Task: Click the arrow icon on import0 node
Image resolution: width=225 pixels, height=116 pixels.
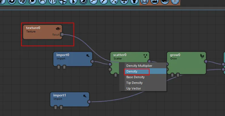Action: pyautogui.click(x=88, y=56)
